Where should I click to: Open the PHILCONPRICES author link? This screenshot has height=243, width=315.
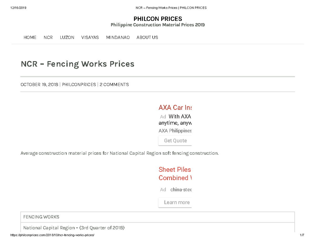coord(79,84)
